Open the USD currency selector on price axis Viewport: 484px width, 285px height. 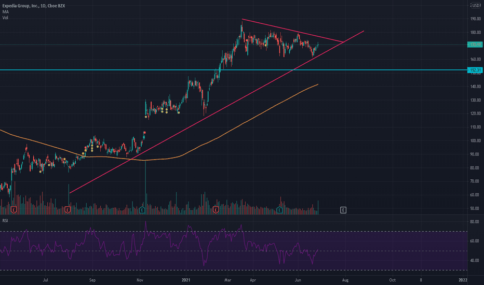[x=476, y=6]
